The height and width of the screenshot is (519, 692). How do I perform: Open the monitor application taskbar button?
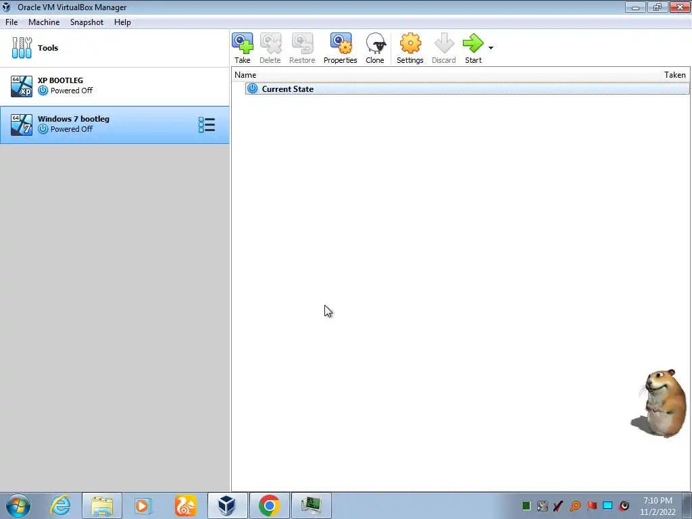coord(311,505)
